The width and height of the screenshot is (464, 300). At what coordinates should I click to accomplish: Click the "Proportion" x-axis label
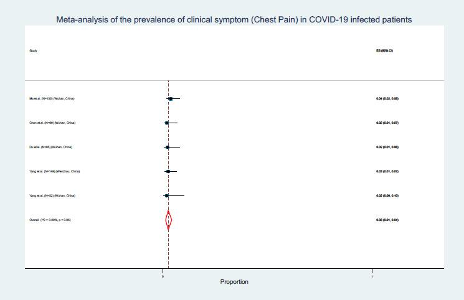pos(234,282)
